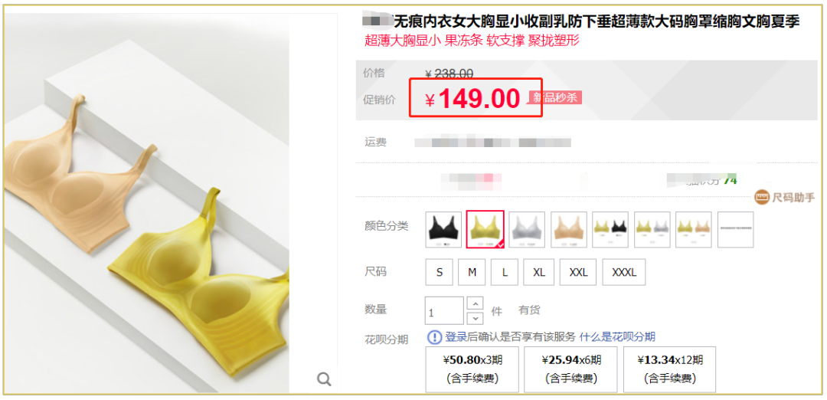Image resolution: width=827 pixels, height=400 pixels.
Task: Pick the yellow and beige combo option
Action: click(x=694, y=230)
